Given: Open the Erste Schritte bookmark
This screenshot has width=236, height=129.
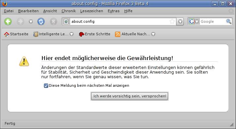Looking at the screenshot, I should (x=95, y=34).
